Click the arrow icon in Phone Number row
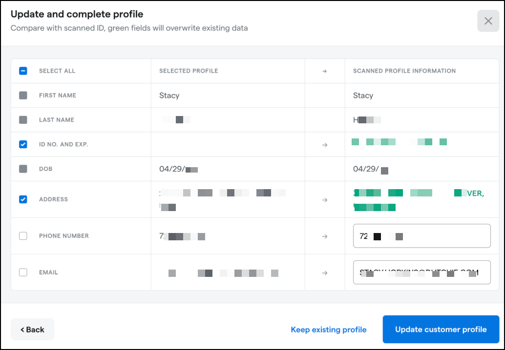Screen dimensions: 505x350 325,236
